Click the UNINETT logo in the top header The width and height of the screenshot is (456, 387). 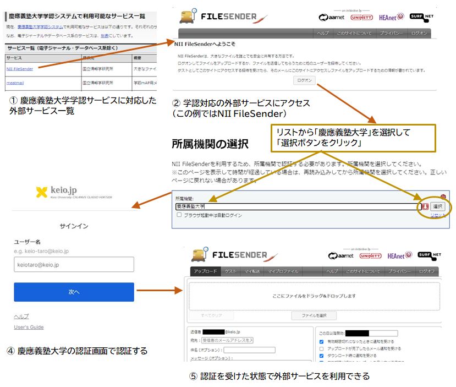361,17
